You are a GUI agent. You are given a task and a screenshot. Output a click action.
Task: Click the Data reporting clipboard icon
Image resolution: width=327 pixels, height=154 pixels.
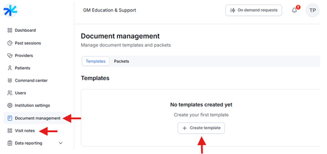click(x=10, y=143)
